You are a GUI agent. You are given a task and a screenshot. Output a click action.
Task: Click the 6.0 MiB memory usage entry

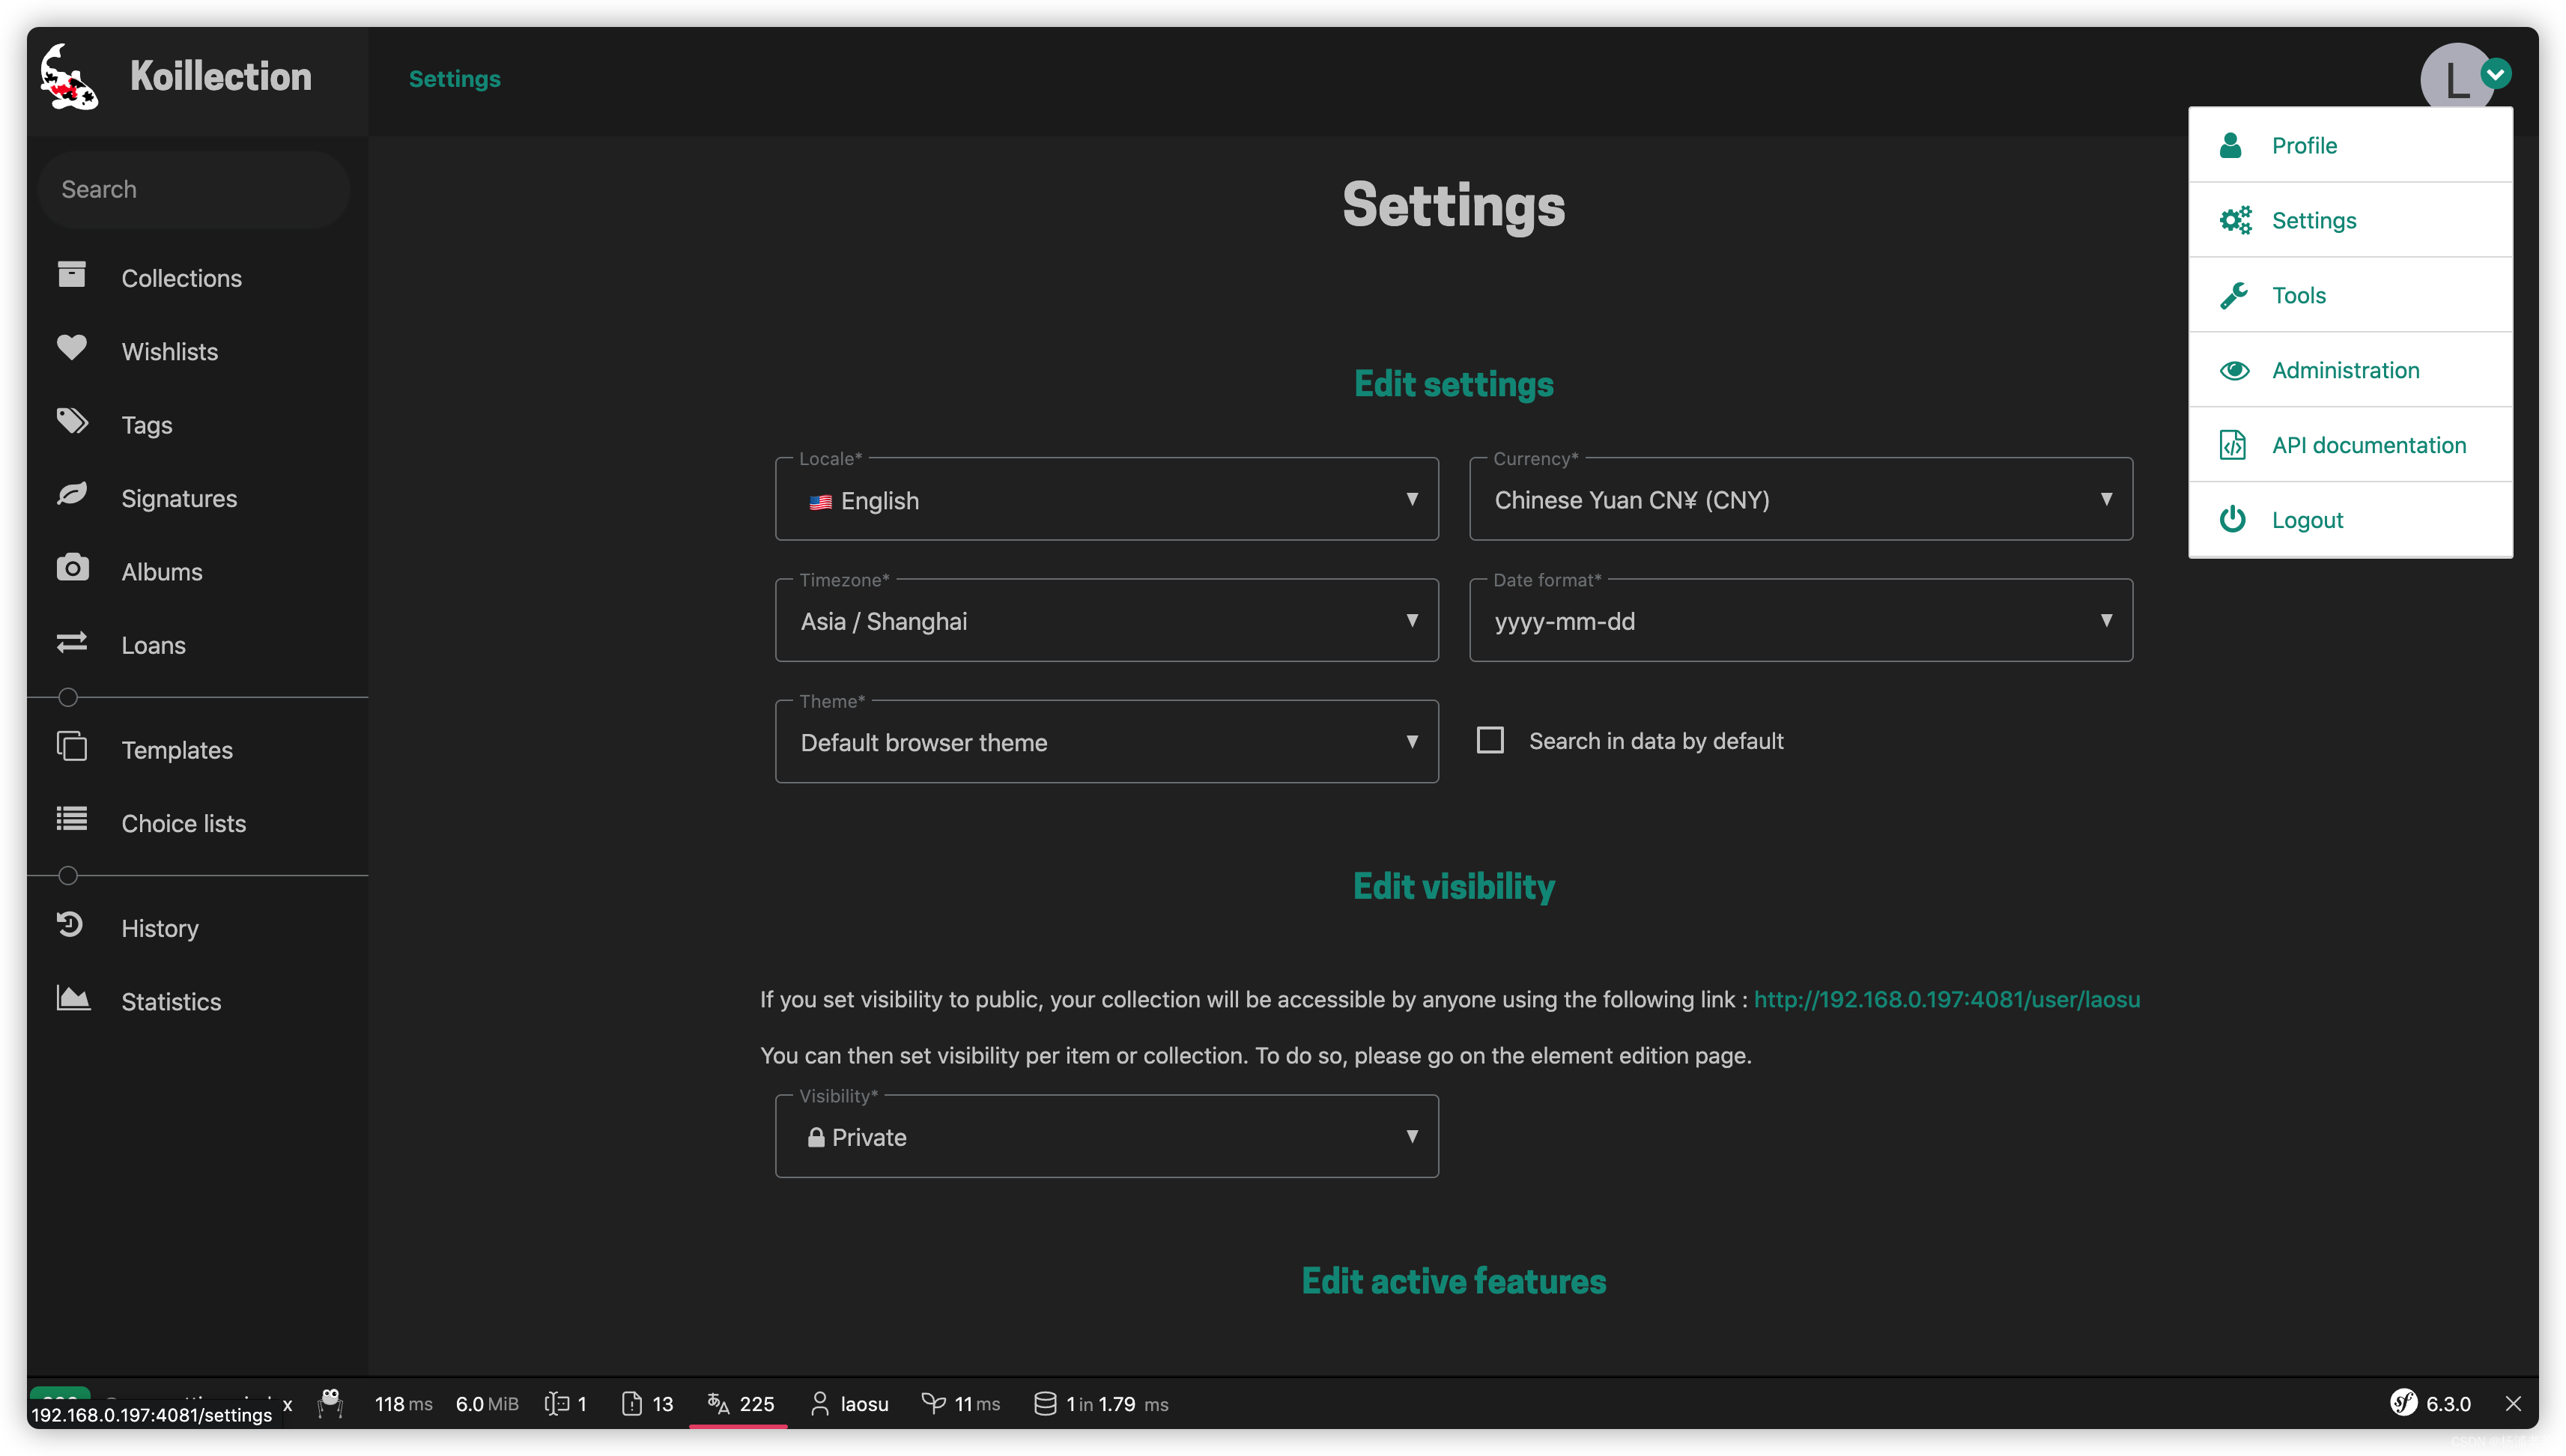click(x=487, y=1404)
